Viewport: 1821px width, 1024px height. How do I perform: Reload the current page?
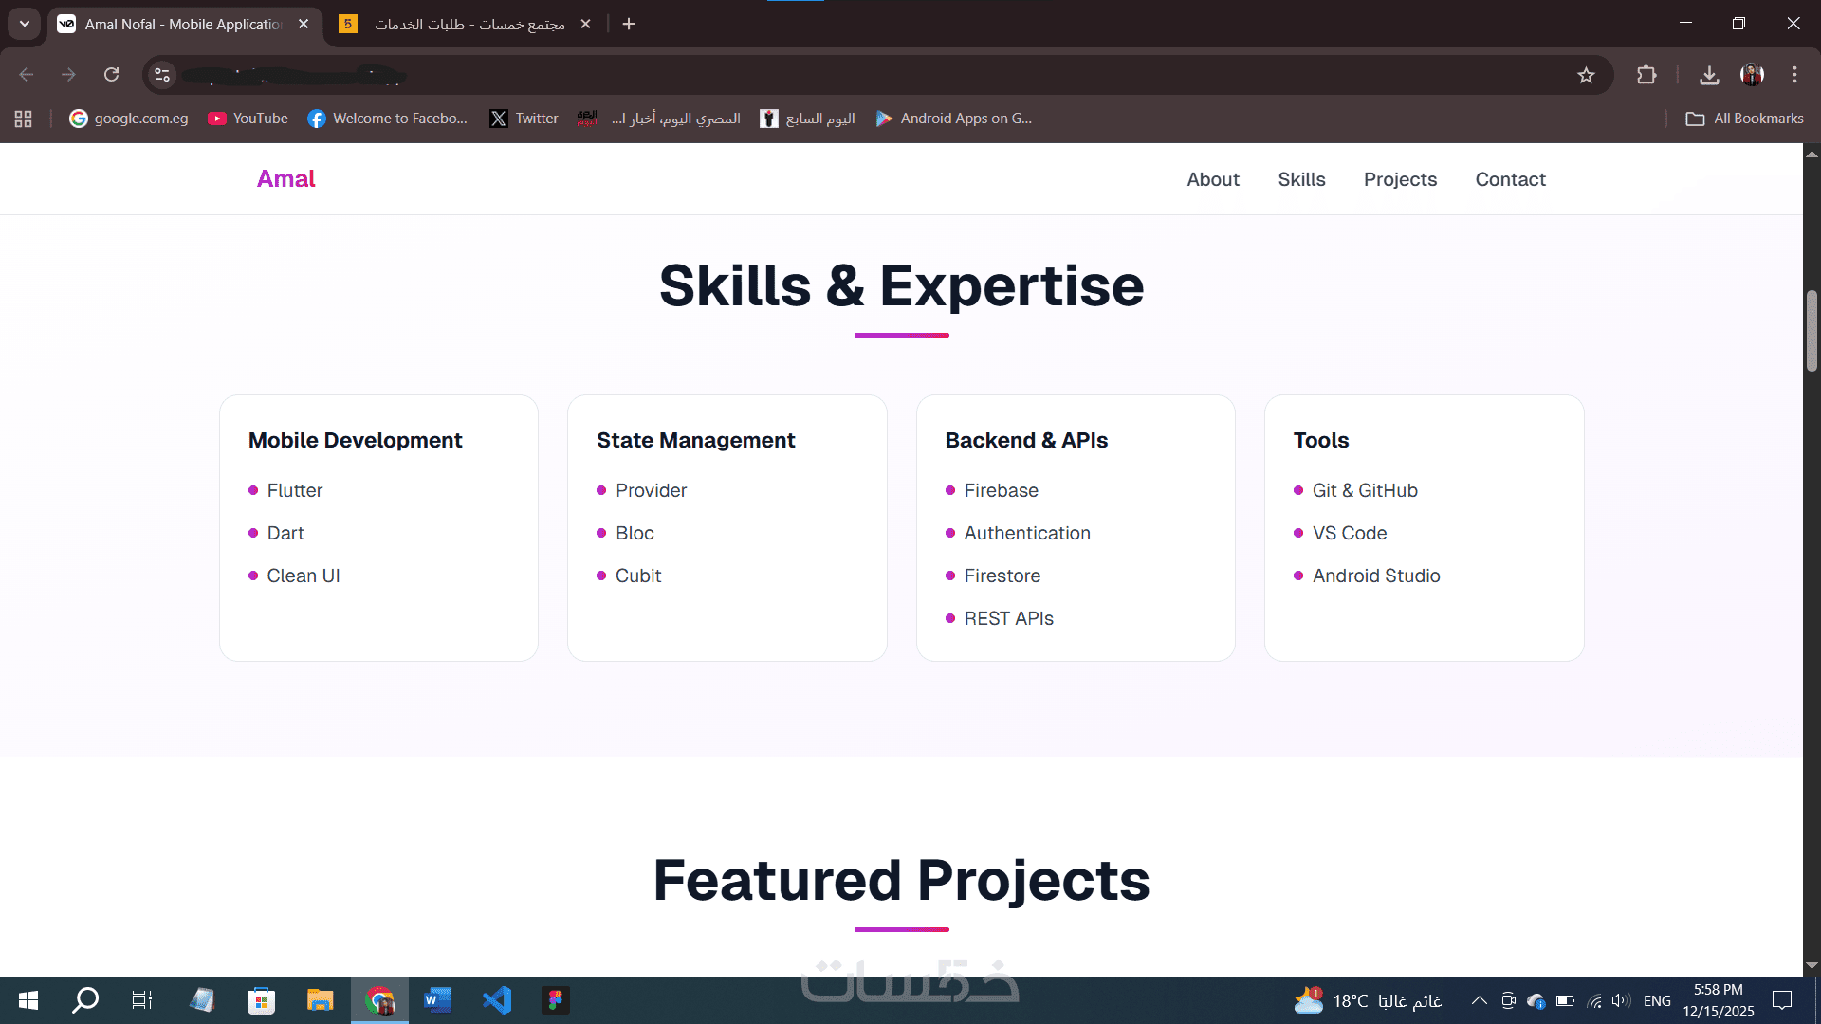(111, 75)
